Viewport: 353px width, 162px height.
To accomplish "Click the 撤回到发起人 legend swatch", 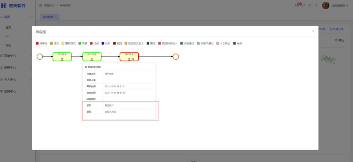I will pos(159,43).
